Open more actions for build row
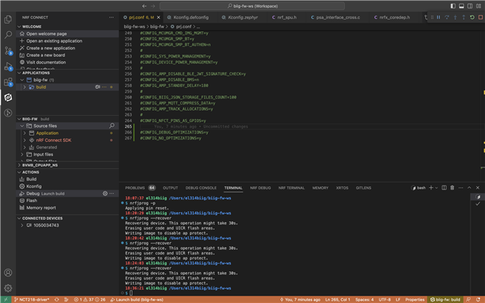This screenshot has width=485, height=303. click(x=105, y=87)
